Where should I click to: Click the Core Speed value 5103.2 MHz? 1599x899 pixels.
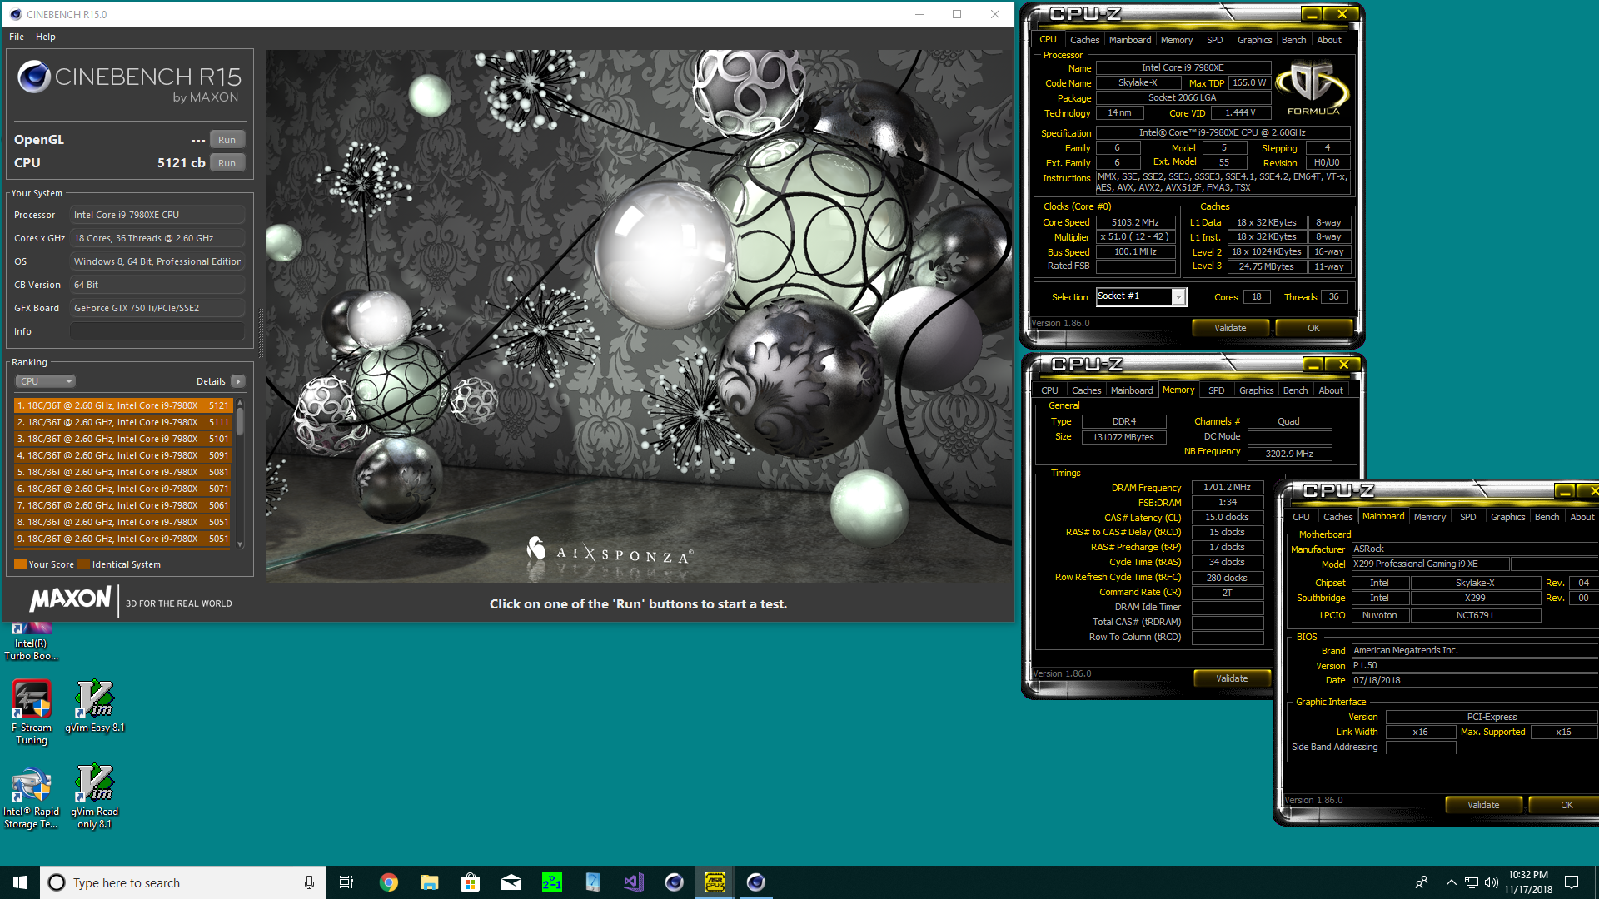[1135, 222]
